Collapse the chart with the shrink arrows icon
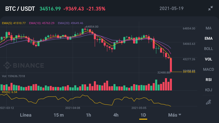This screenshot has width=219, height=123. [211, 8]
